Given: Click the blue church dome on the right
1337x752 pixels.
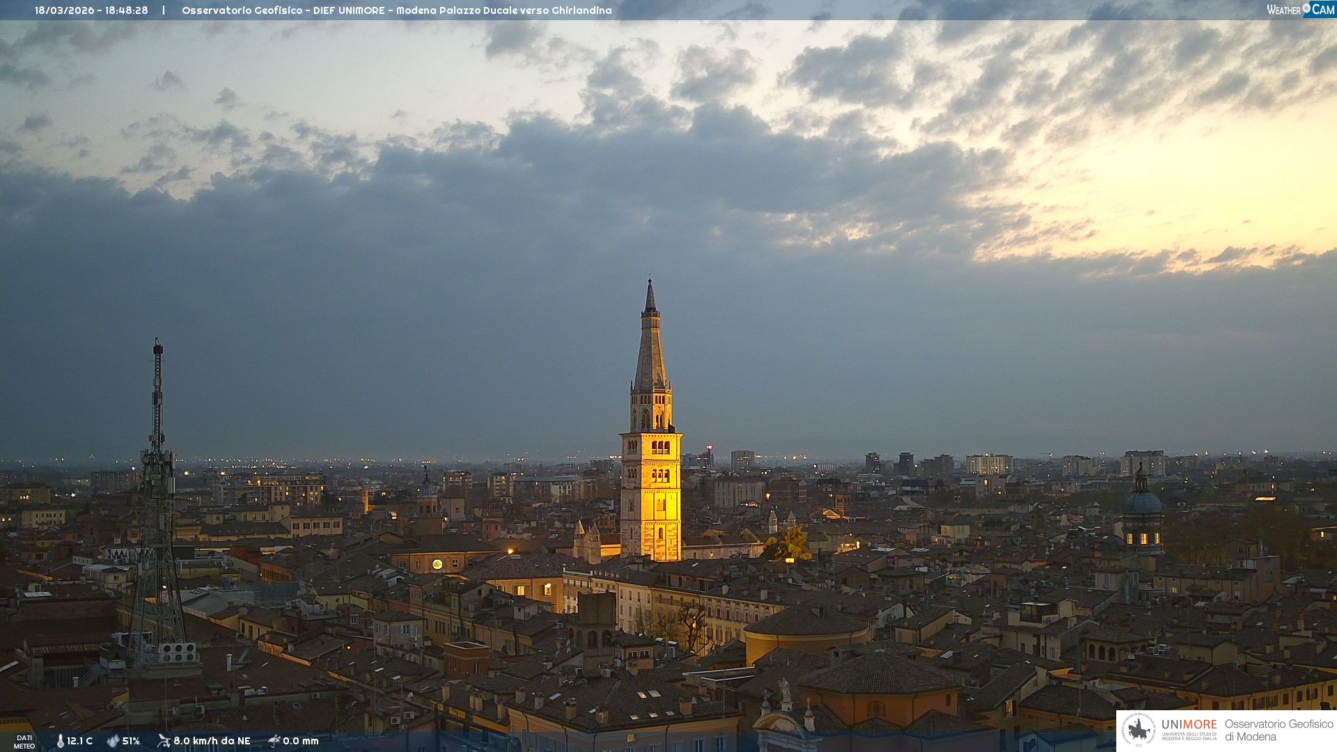Looking at the screenshot, I should [x=1141, y=501].
